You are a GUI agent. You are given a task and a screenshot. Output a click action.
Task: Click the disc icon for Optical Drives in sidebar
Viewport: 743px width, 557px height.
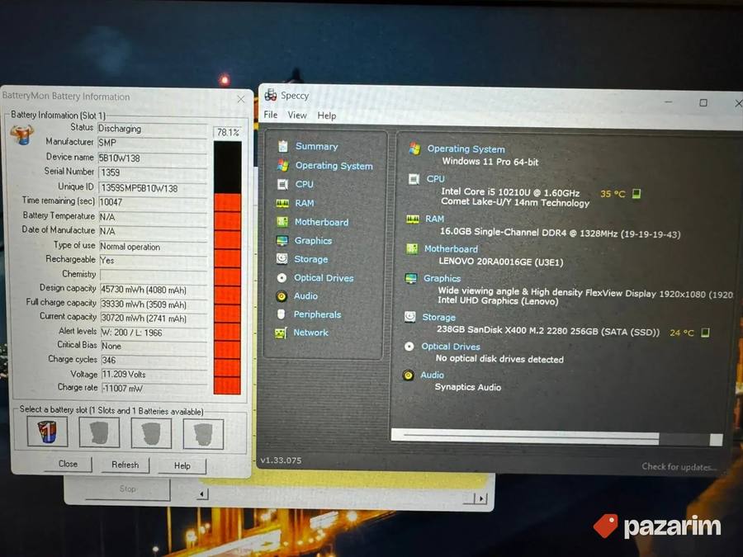282,278
